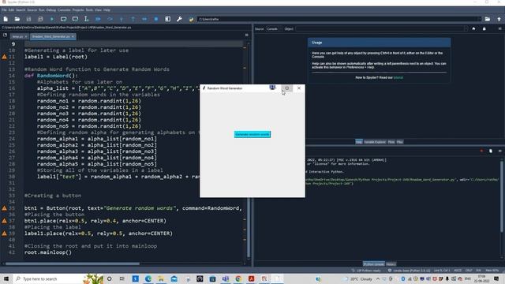Toggle the Help pane lock icon
The width and height of the screenshot is (505, 284).
pos(484,28)
